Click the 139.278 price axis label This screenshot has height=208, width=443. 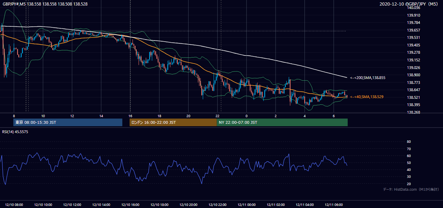pos(414,52)
